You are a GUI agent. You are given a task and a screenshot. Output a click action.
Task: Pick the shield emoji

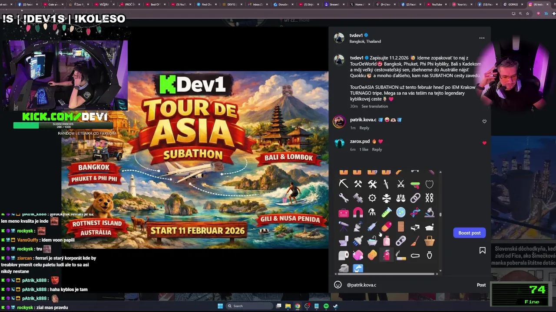tap(430, 184)
